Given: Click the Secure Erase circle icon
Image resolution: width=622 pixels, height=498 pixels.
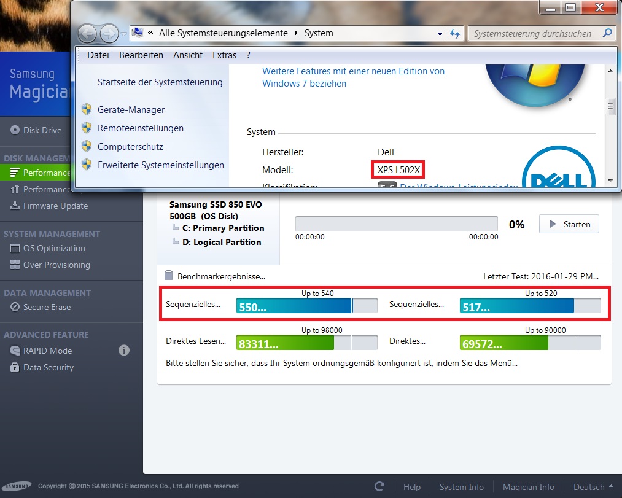Looking at the screenshot, I should tap(15, 307).
